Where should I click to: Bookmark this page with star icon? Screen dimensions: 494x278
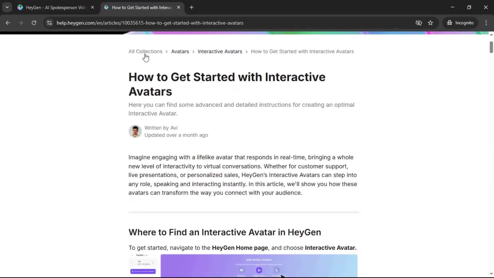430,23
